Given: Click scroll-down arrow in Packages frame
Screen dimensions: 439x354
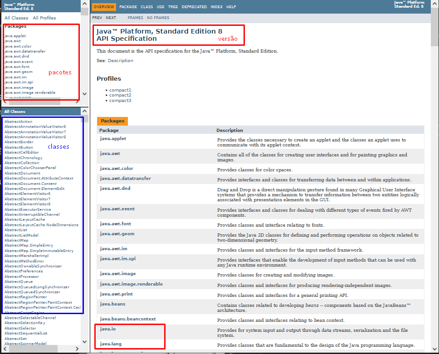Looking at the screenshot, I should pos(84,94).
